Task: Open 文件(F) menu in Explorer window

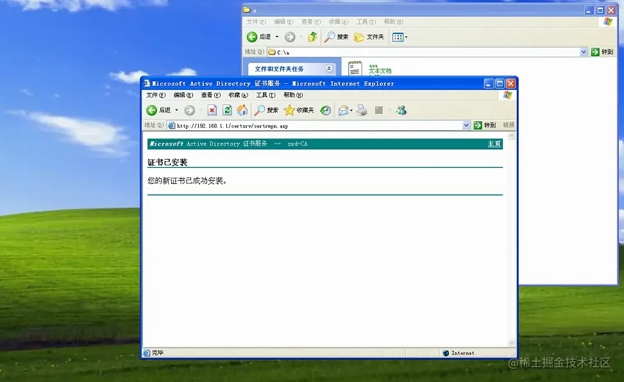Action: (x=256, y=22)
